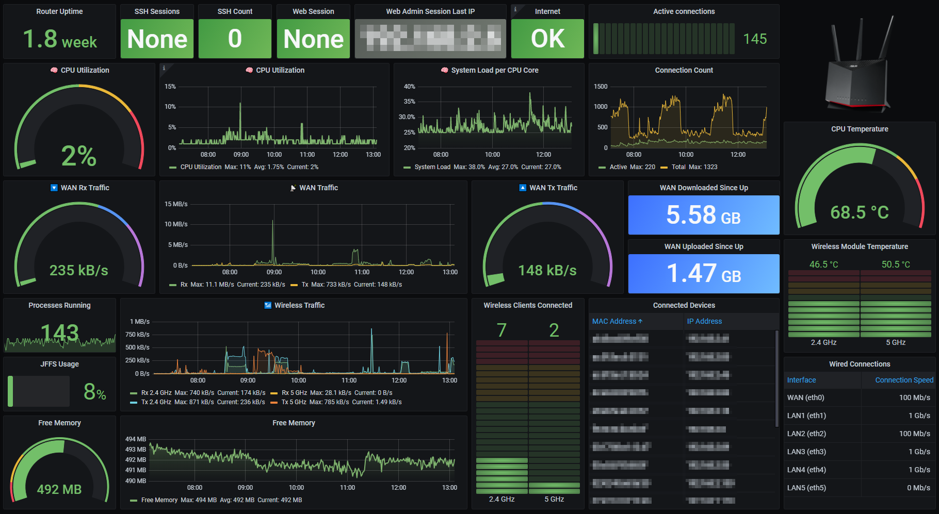Screen dimensions: 939x514
Task: Click the Connected Devices table scrollbar
Action: tap(776, 379)
